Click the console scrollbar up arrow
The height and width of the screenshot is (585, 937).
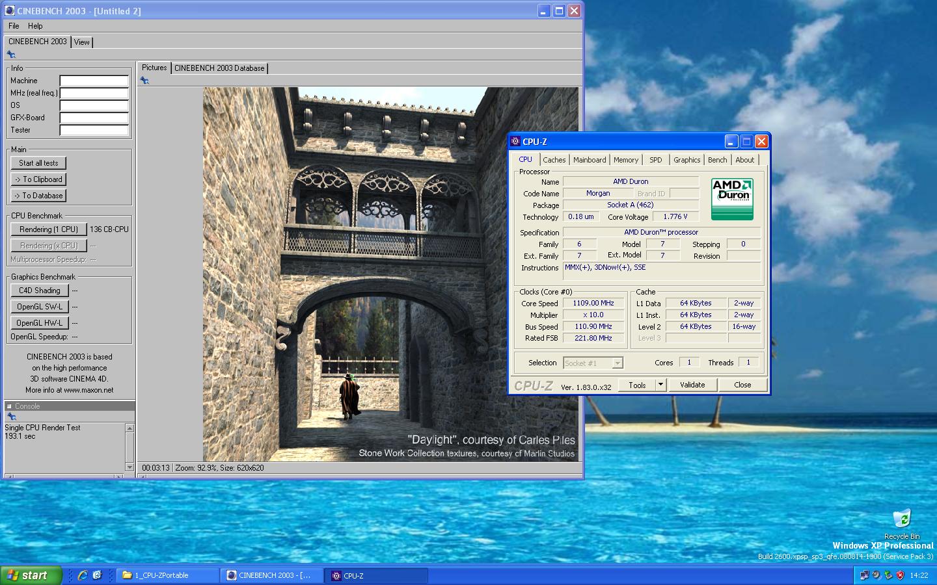[x=129, y=428]
